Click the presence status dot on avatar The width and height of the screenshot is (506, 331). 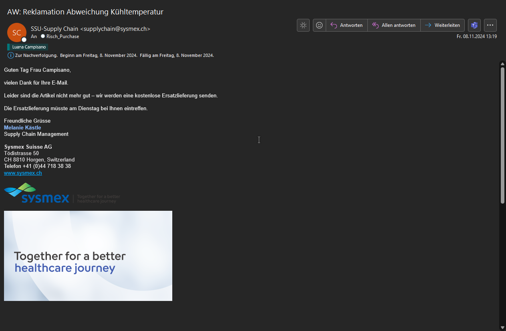pos(24,40)
